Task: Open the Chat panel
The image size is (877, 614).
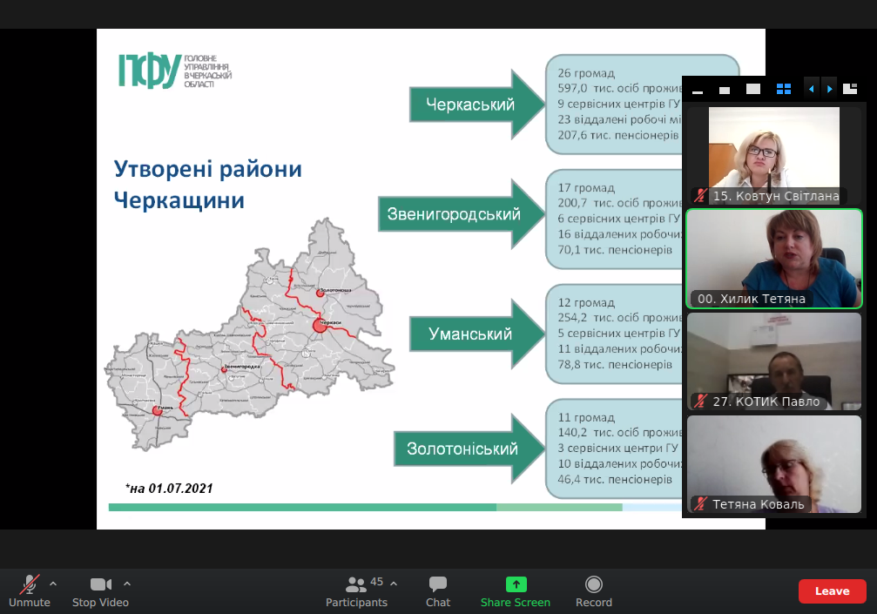Action: point(437,591)
